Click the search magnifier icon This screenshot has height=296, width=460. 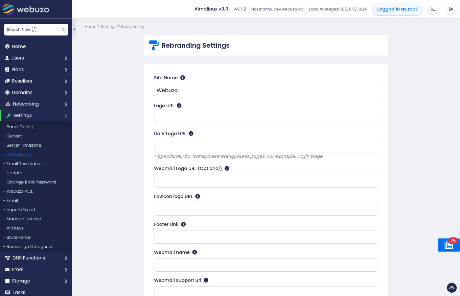pyautogui.click(x=63, y=30)
